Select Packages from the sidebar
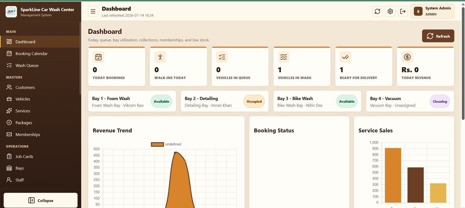 (x=40, y=123)
